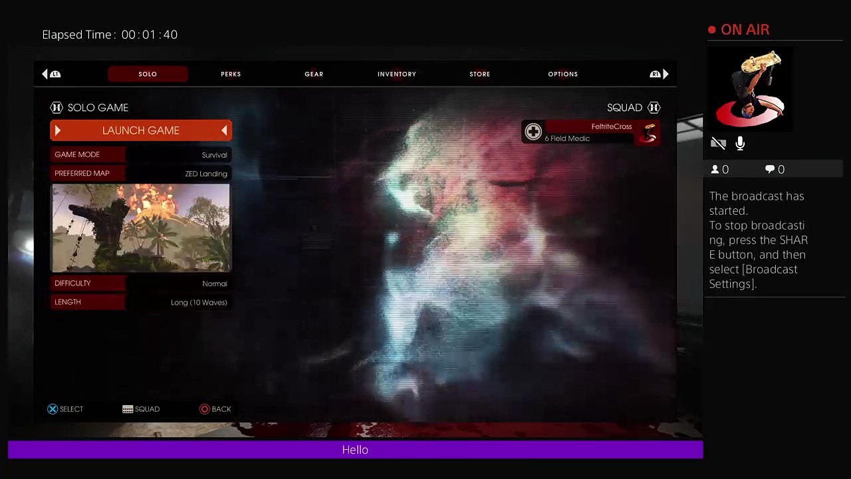Change the Difficulty setting
The height and width of the screenshot is (479, 851).
141,283
